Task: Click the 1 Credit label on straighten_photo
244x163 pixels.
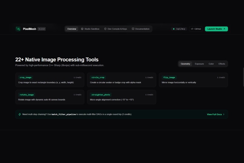Action: click(149, 95)
